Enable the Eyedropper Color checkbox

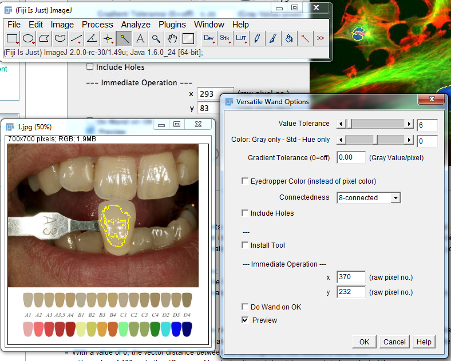[246, 181]
